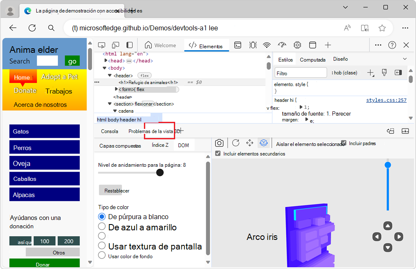Reset the 3D view with refresh icon
416x269 pixels.
(235, 143)
